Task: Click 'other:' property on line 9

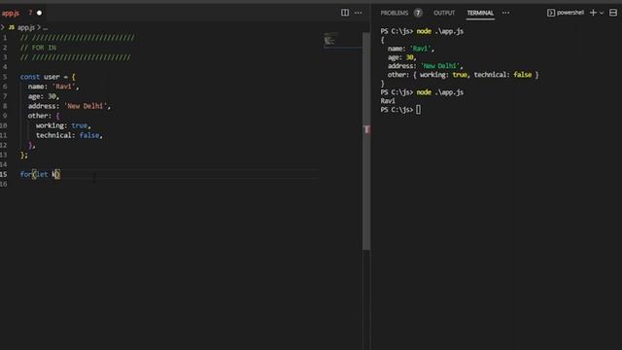Action: click(40, 116)
